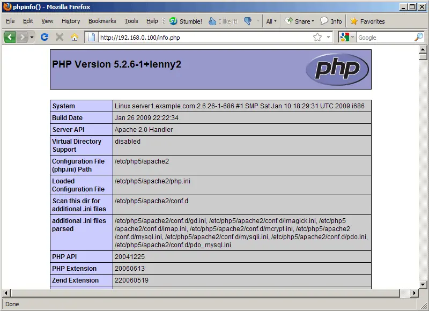Screen dimensions: 429x311
Task: Open the Bookmarks menu
Action: (102, 21)
